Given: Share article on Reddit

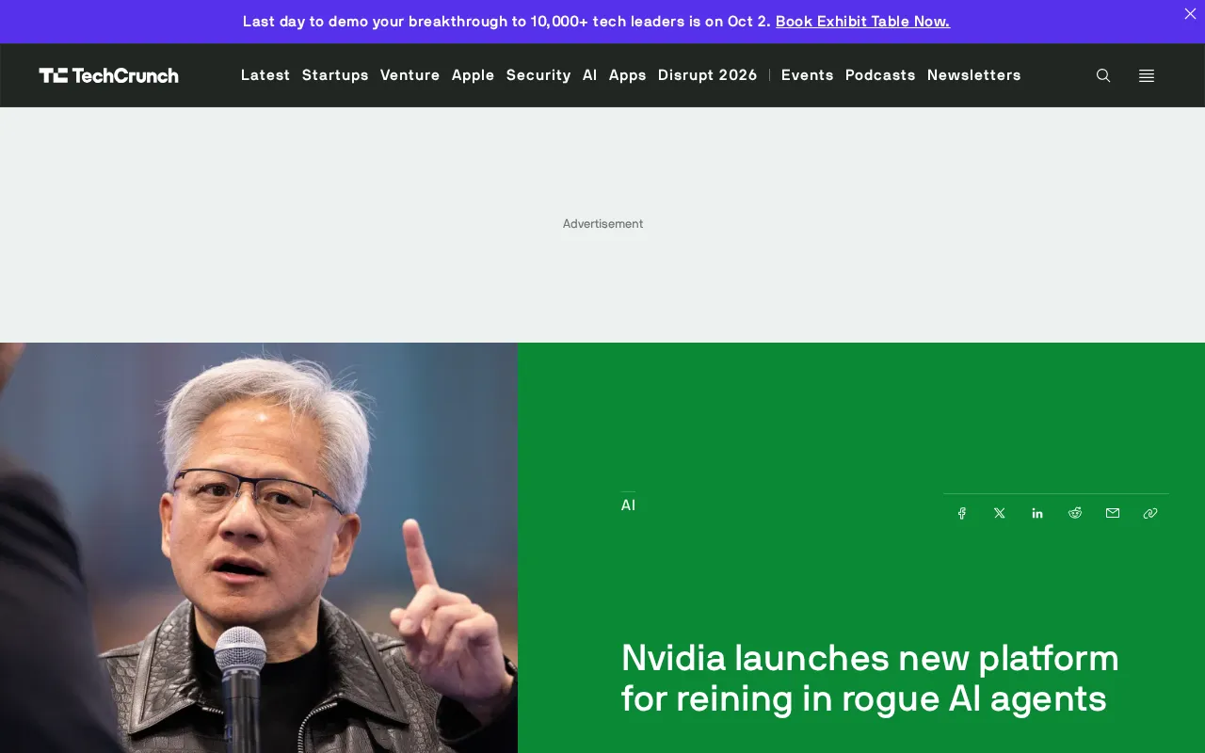Looking at the screenshot, I should pos(1075,513).
